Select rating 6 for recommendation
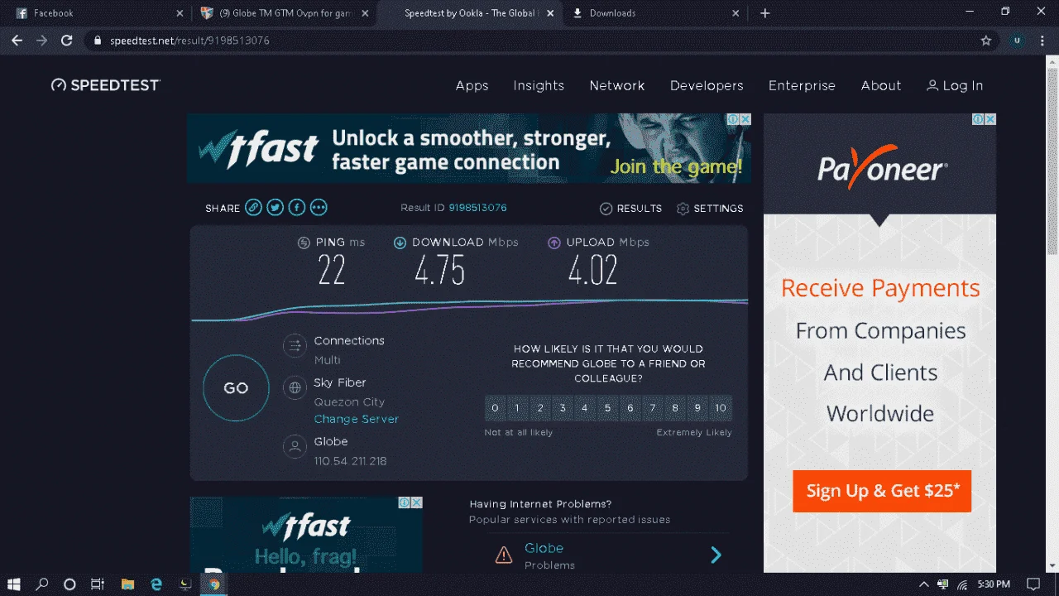This screenshot has height=596, width=1059. coord(630,408)
